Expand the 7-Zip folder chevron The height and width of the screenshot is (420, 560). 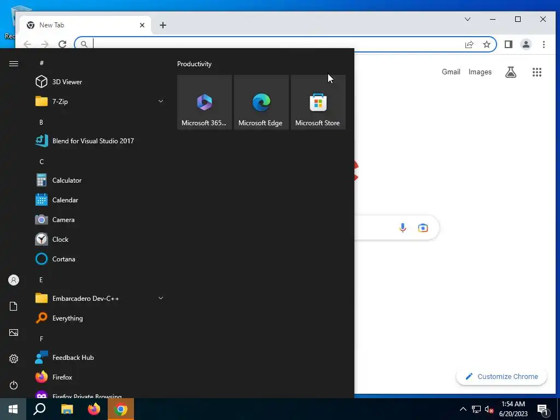point(161,101)
